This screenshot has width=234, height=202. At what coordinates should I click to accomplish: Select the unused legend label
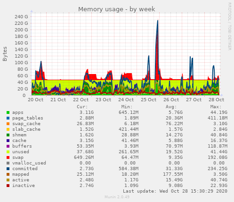pos(21,152)
